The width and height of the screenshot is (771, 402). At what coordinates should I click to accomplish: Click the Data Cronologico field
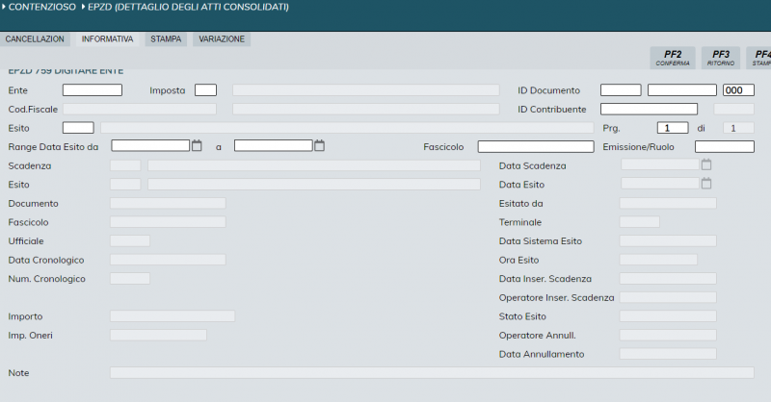pos(168,260)
